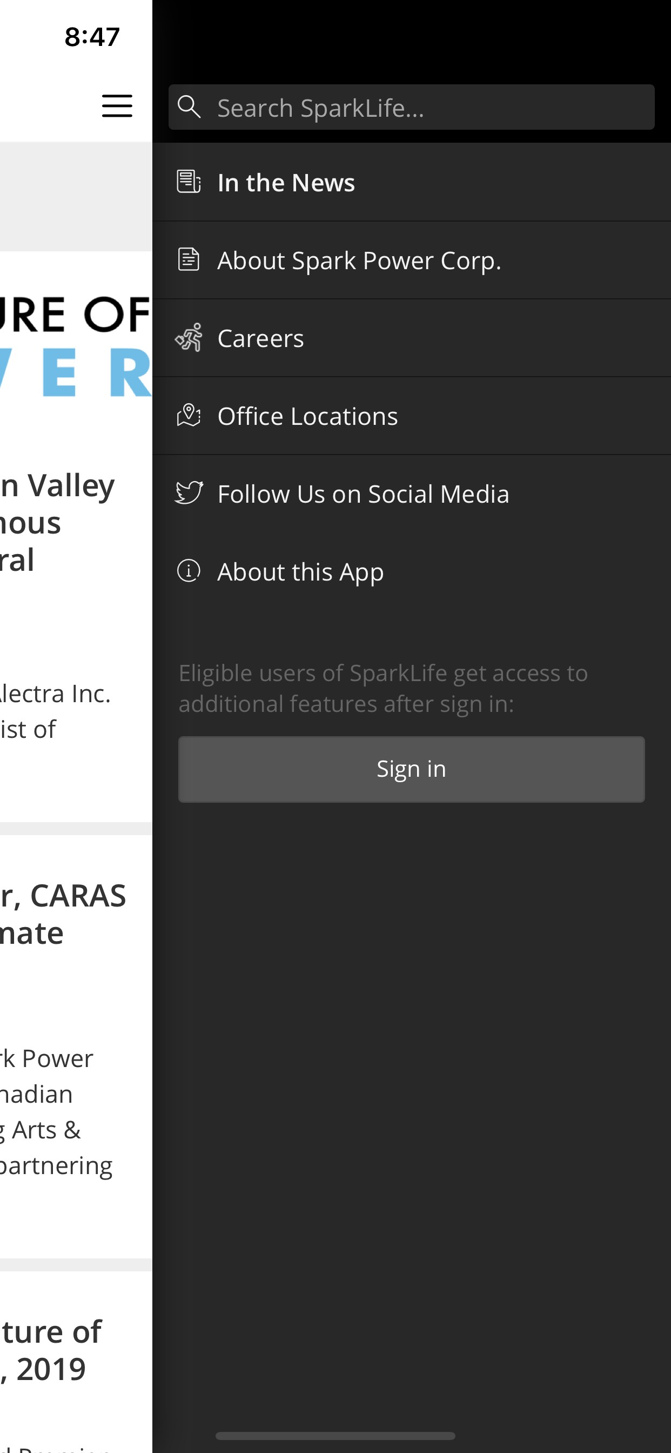Tap the info circle icon
Viewport: 671px width, 1453px height.
point(189,571)
